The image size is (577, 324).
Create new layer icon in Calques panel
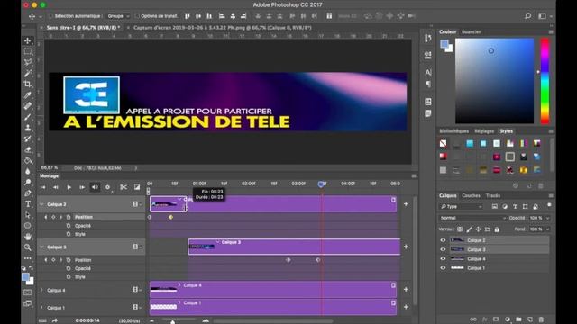pos(530,319)
